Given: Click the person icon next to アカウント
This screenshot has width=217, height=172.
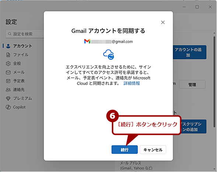Looking at the screenshot, I should click(8, 46).
